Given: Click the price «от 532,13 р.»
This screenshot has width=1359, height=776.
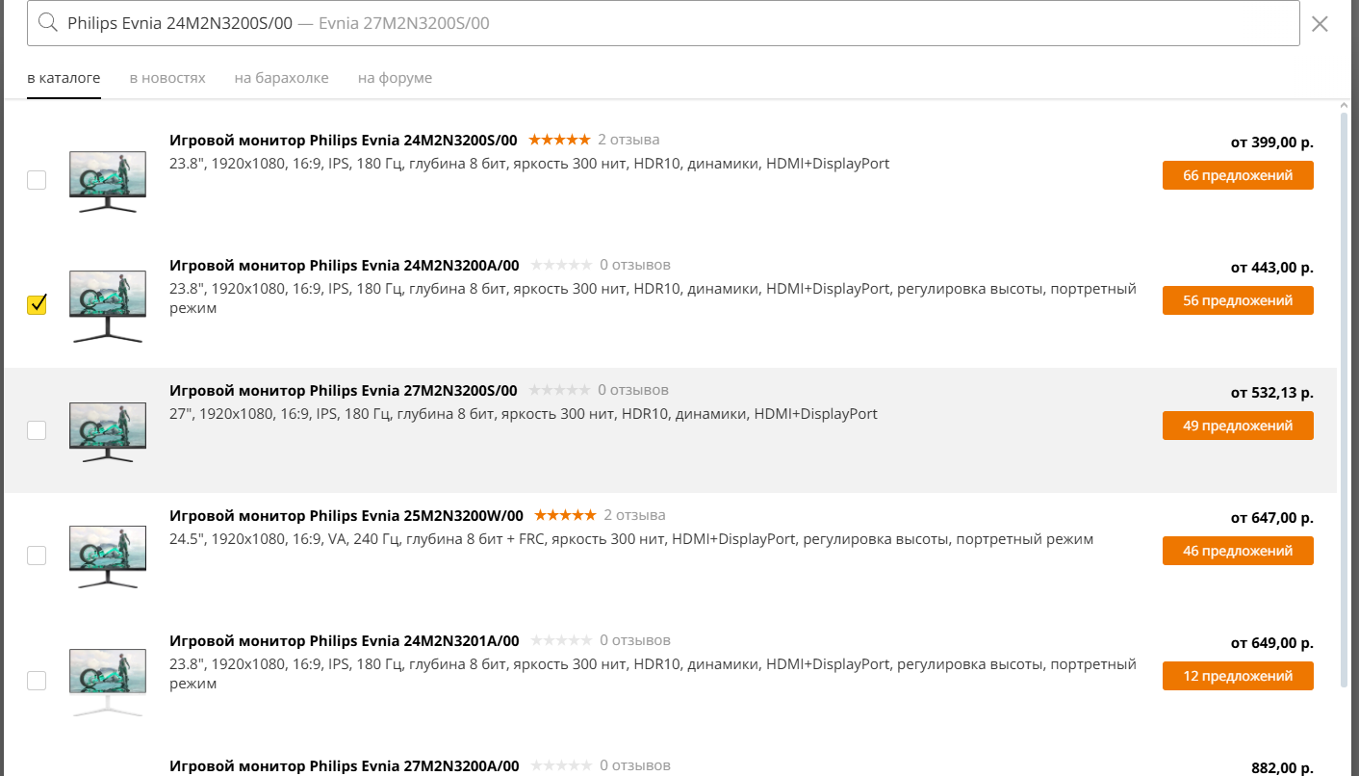Looking at the screenshot, I should (x=1271, y=393).
